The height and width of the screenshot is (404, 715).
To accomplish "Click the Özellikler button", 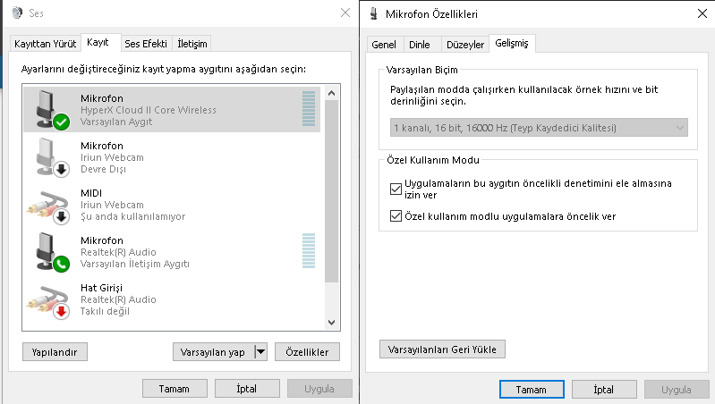I will tap(308, 352).
